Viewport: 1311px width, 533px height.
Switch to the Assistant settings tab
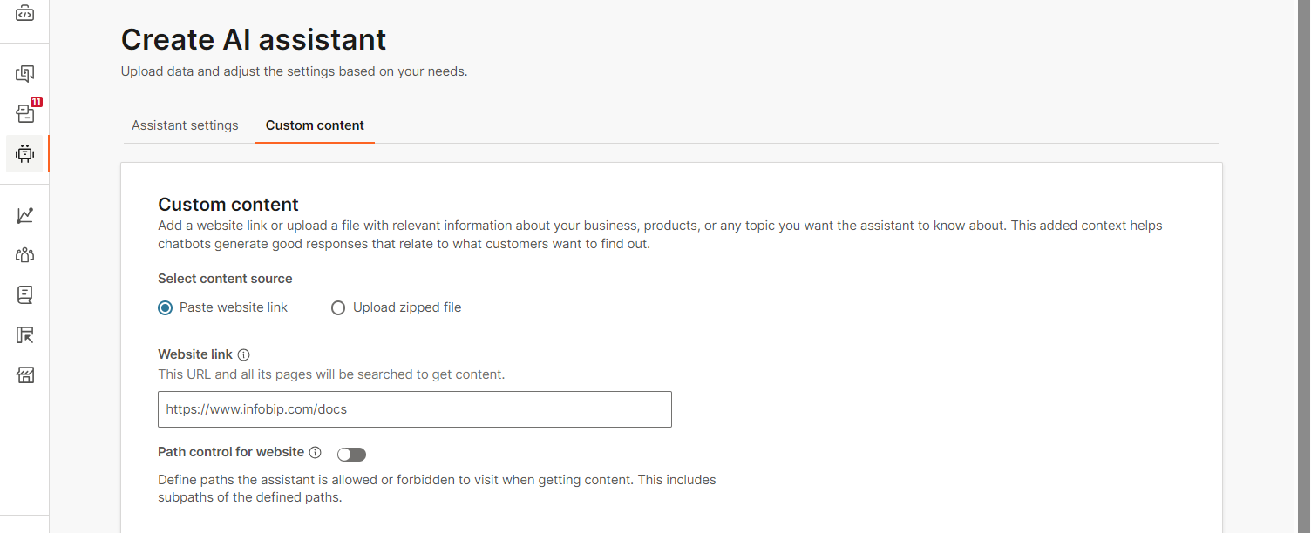tap(185, 125)
